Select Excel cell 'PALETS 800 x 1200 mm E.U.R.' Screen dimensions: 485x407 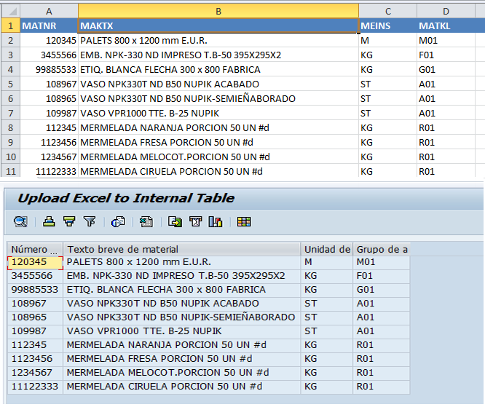coord(218,41)
